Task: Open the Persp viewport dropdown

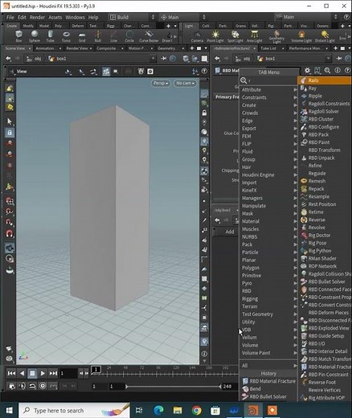Action: pyautogui.click(x=161, y=83)
